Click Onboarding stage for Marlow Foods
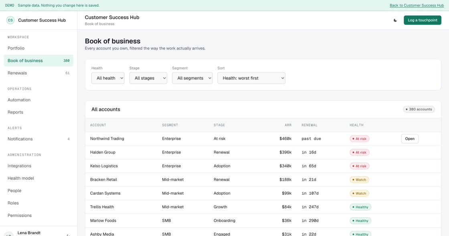This screenshot has width=449, height=236. pyautogui.click(x=224, y=220)
